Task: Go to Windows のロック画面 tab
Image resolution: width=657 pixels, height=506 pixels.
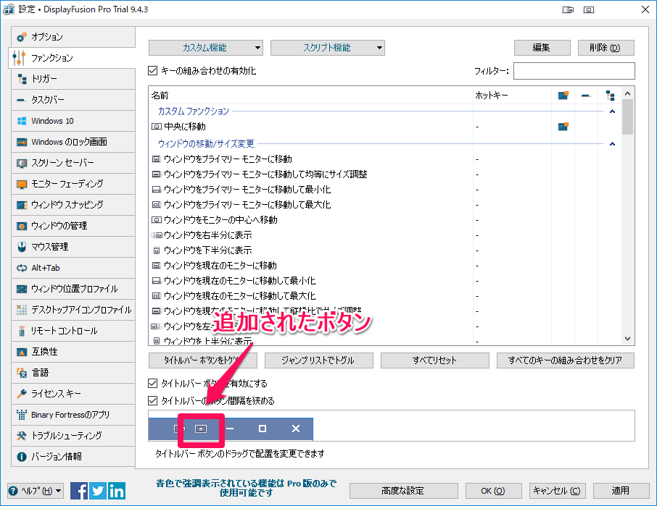Action: (73, 142)
